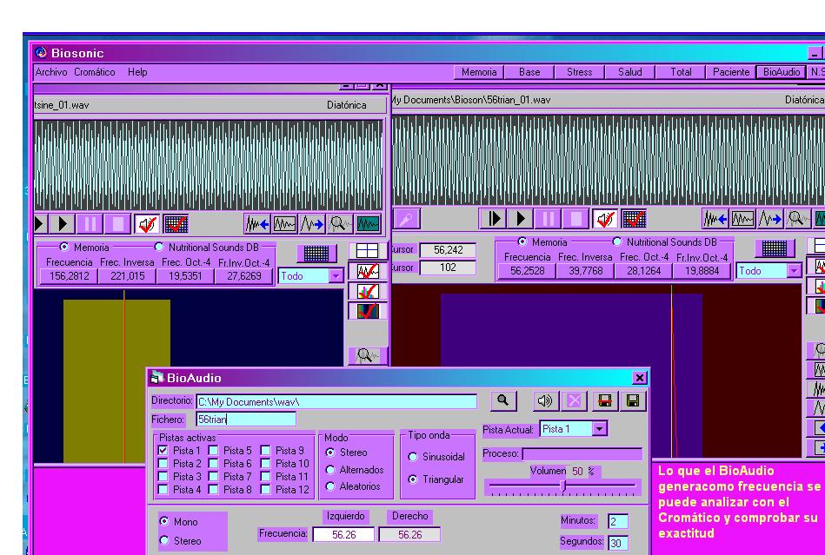Click the speaker icon in BioAudio dialog
This screenshot has width=825, height=555.
coord(545,401)
